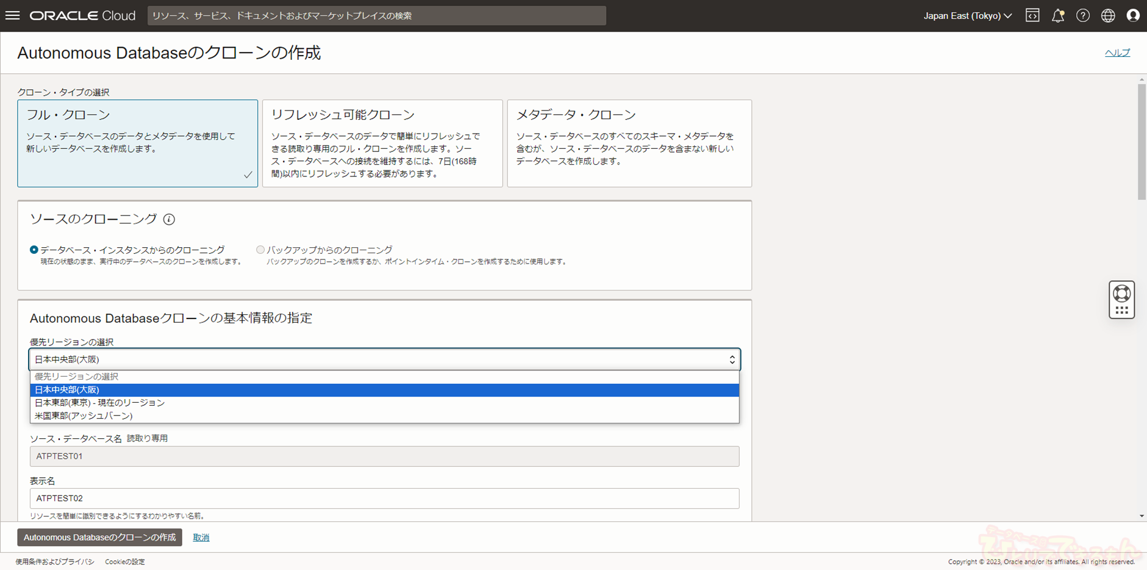Open the notifications bell
Image resolution: width=1147 pixels, height=570 pixels.
coord(1058,16)
